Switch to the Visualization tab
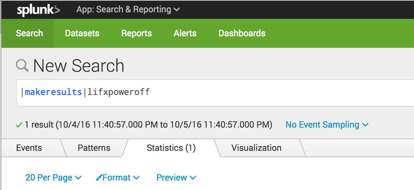 point(256,148)
